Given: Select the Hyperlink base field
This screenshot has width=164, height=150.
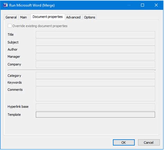Looking at the screenshot, I should (x=95, y=107).
